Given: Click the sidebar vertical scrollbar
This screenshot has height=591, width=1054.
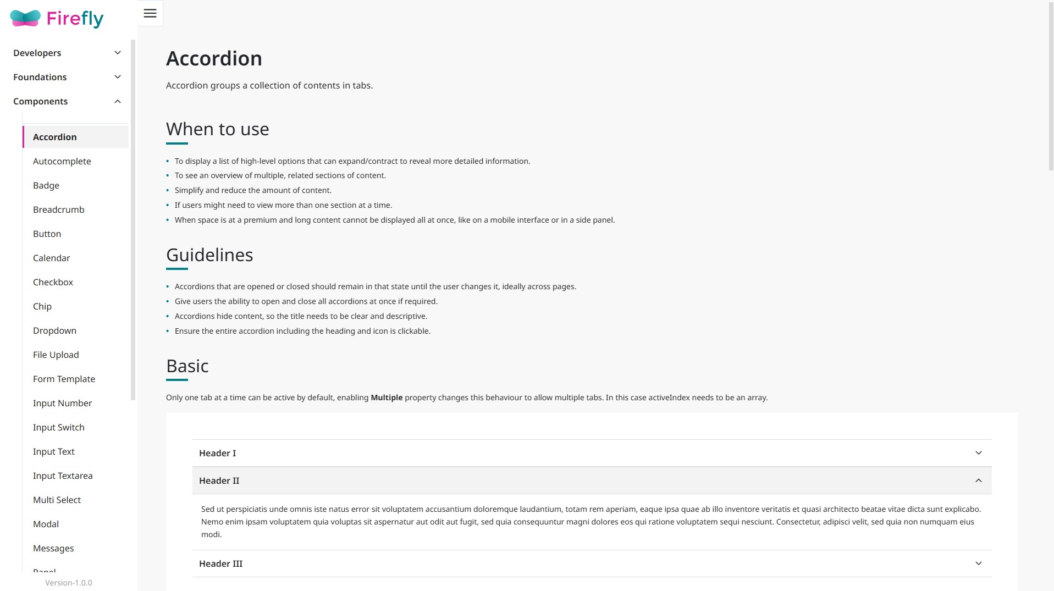Looking at the screenshot, I should coord(133,220).
